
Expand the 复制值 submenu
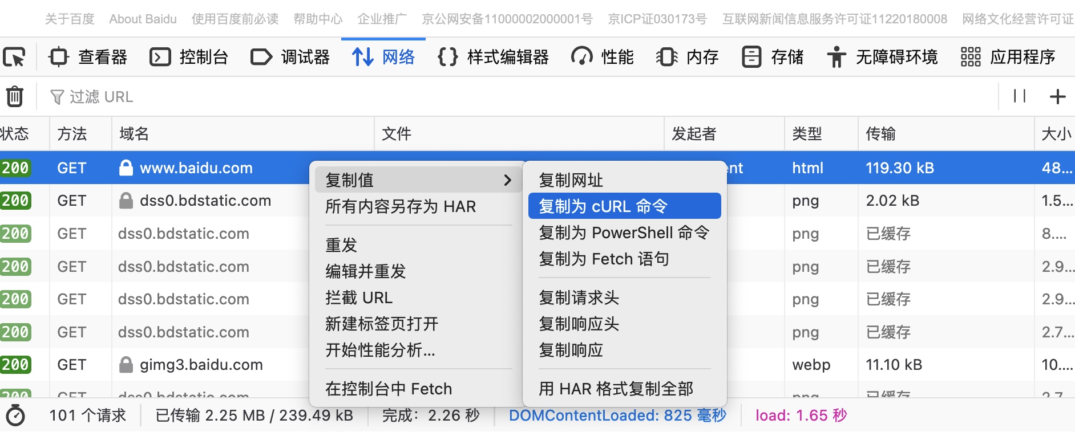click(x=418, y=180)
